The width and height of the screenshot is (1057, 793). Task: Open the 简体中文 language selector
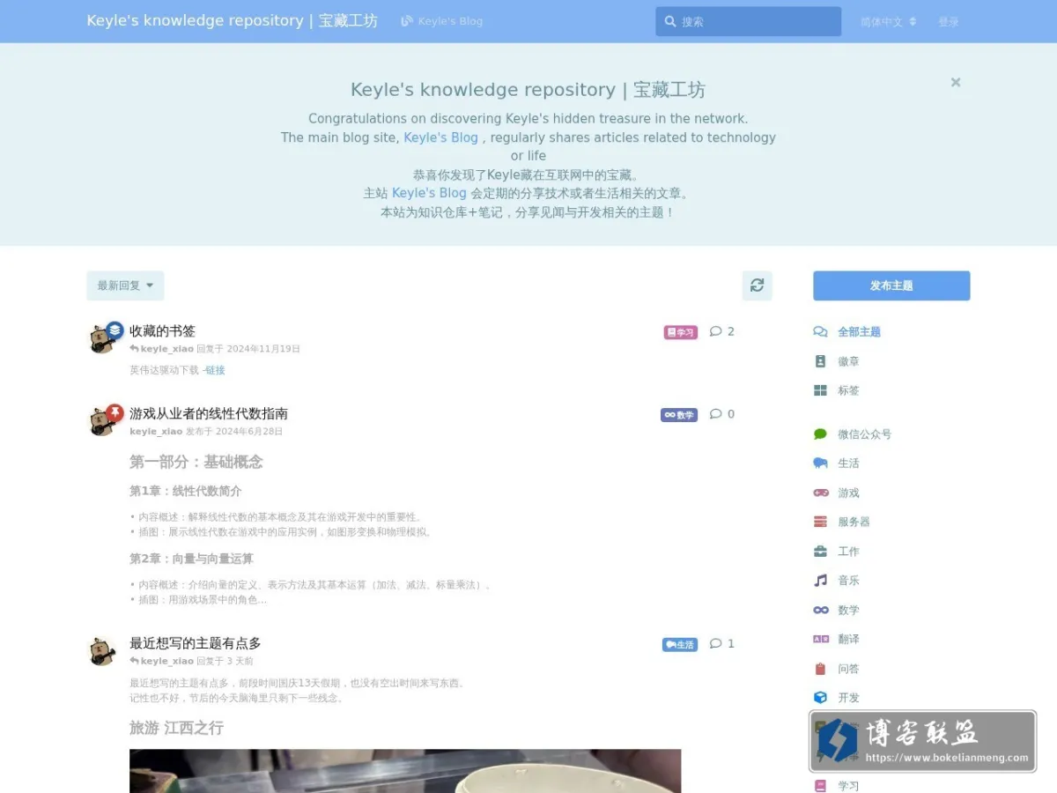pyautogui.click(x=888, y=22)
